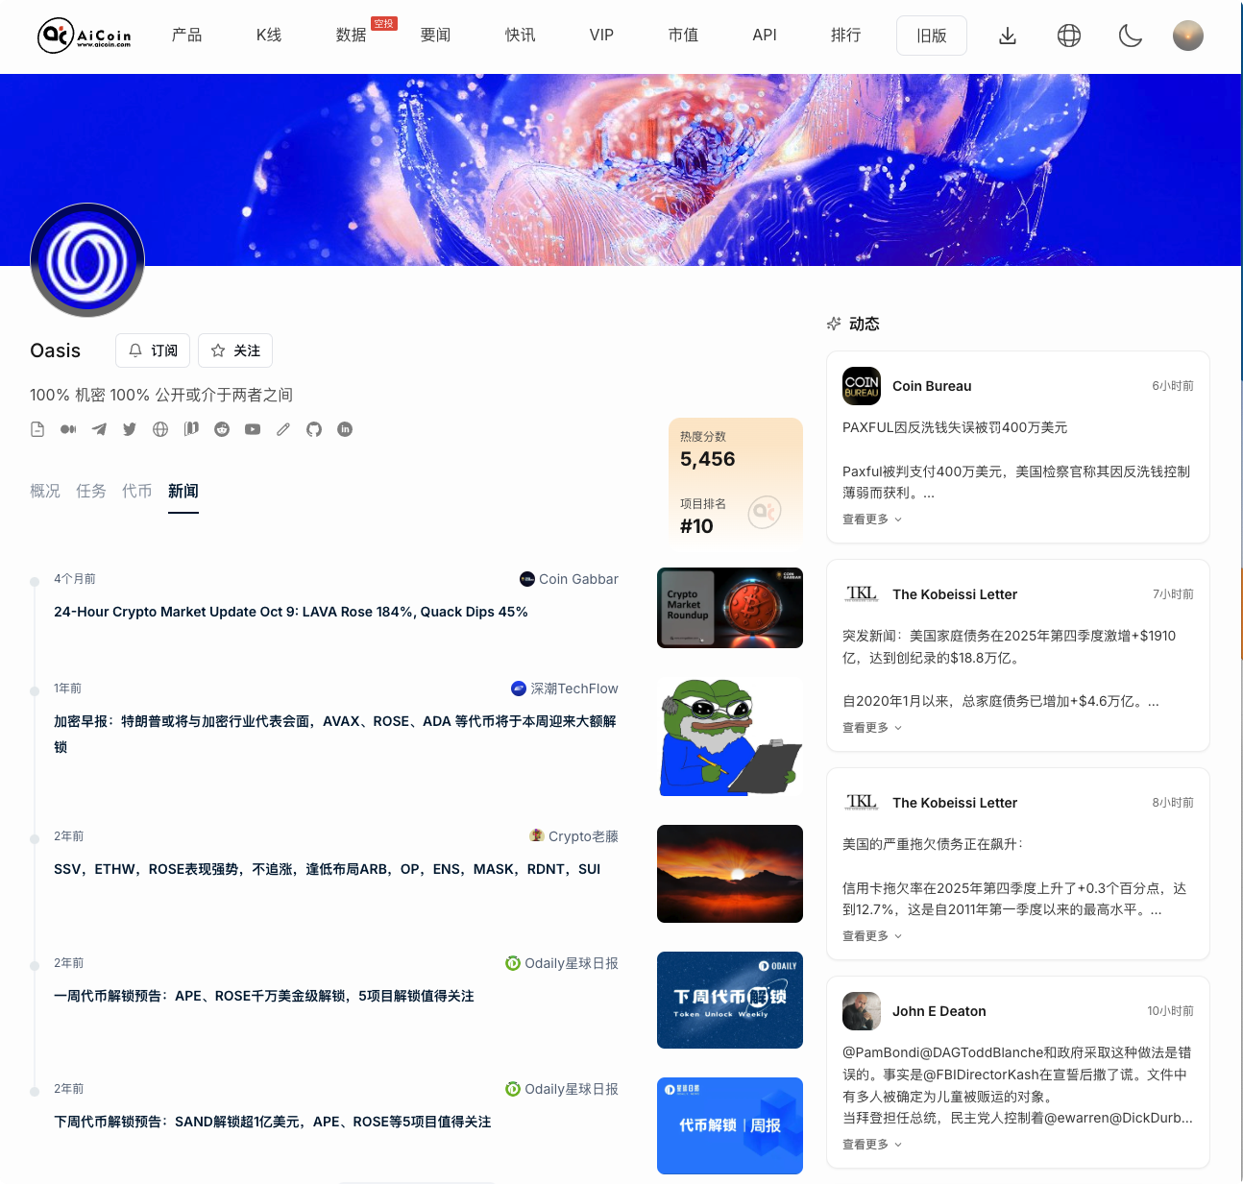Open the 市值 menu item
This screenshot has width=1243, height=1184.
point(683,36)
